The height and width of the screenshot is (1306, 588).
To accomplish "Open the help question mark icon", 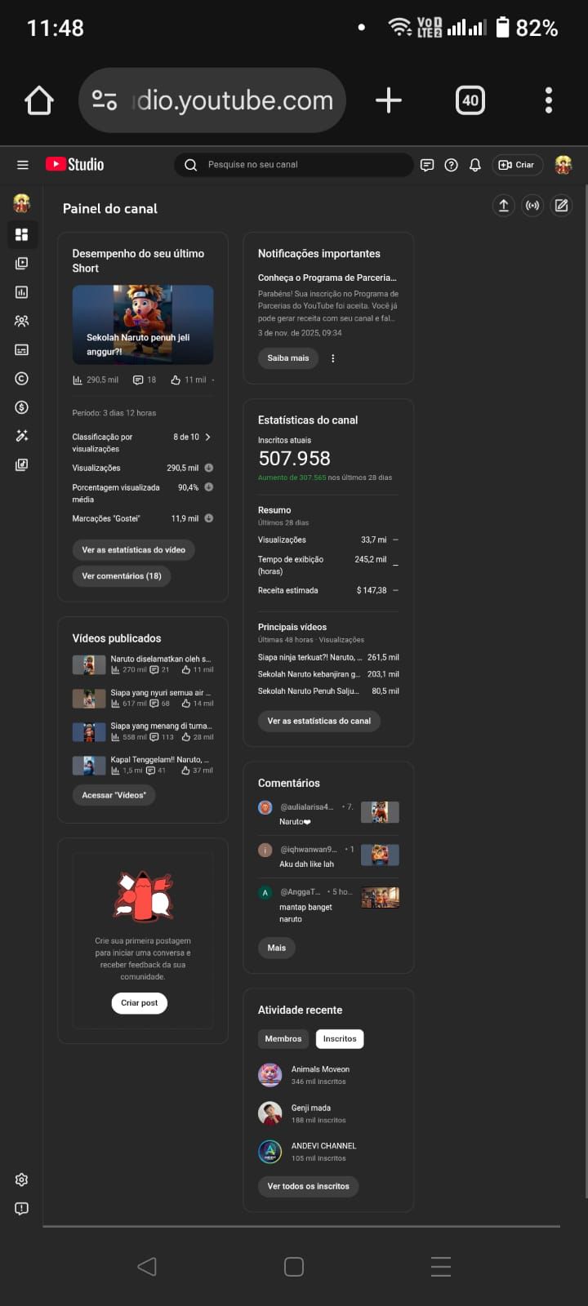I will pyautogui.click(x=451, y=165).
